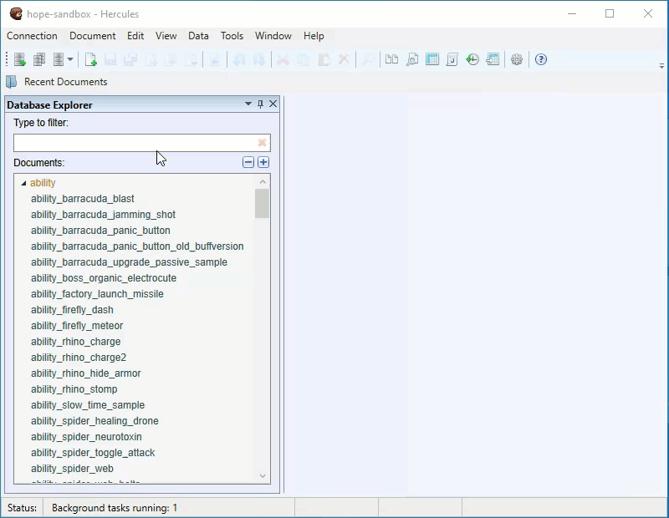The image size is (669, 518).
Task: Select ability_rhino_hide_armor document
Action: [86, 373]
